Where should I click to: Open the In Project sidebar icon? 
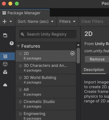pyautogui.click(x=5, y=35)
